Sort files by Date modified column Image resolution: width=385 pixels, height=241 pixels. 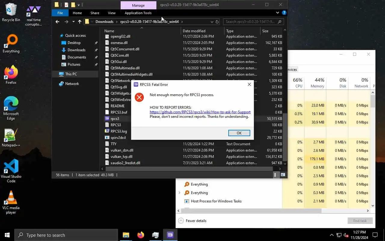pos(202,31)
